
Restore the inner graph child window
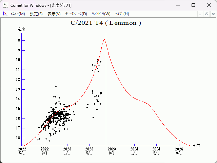pos(207,14)
